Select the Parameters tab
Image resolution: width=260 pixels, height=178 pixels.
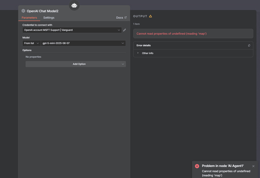tap(29, 18)
